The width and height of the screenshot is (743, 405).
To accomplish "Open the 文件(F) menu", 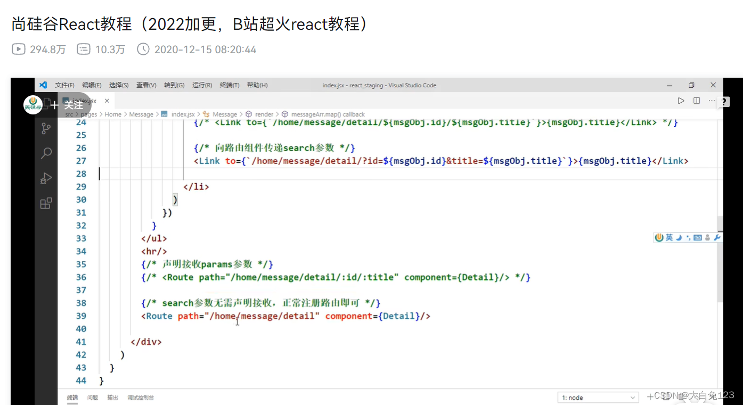I will 64,85.
